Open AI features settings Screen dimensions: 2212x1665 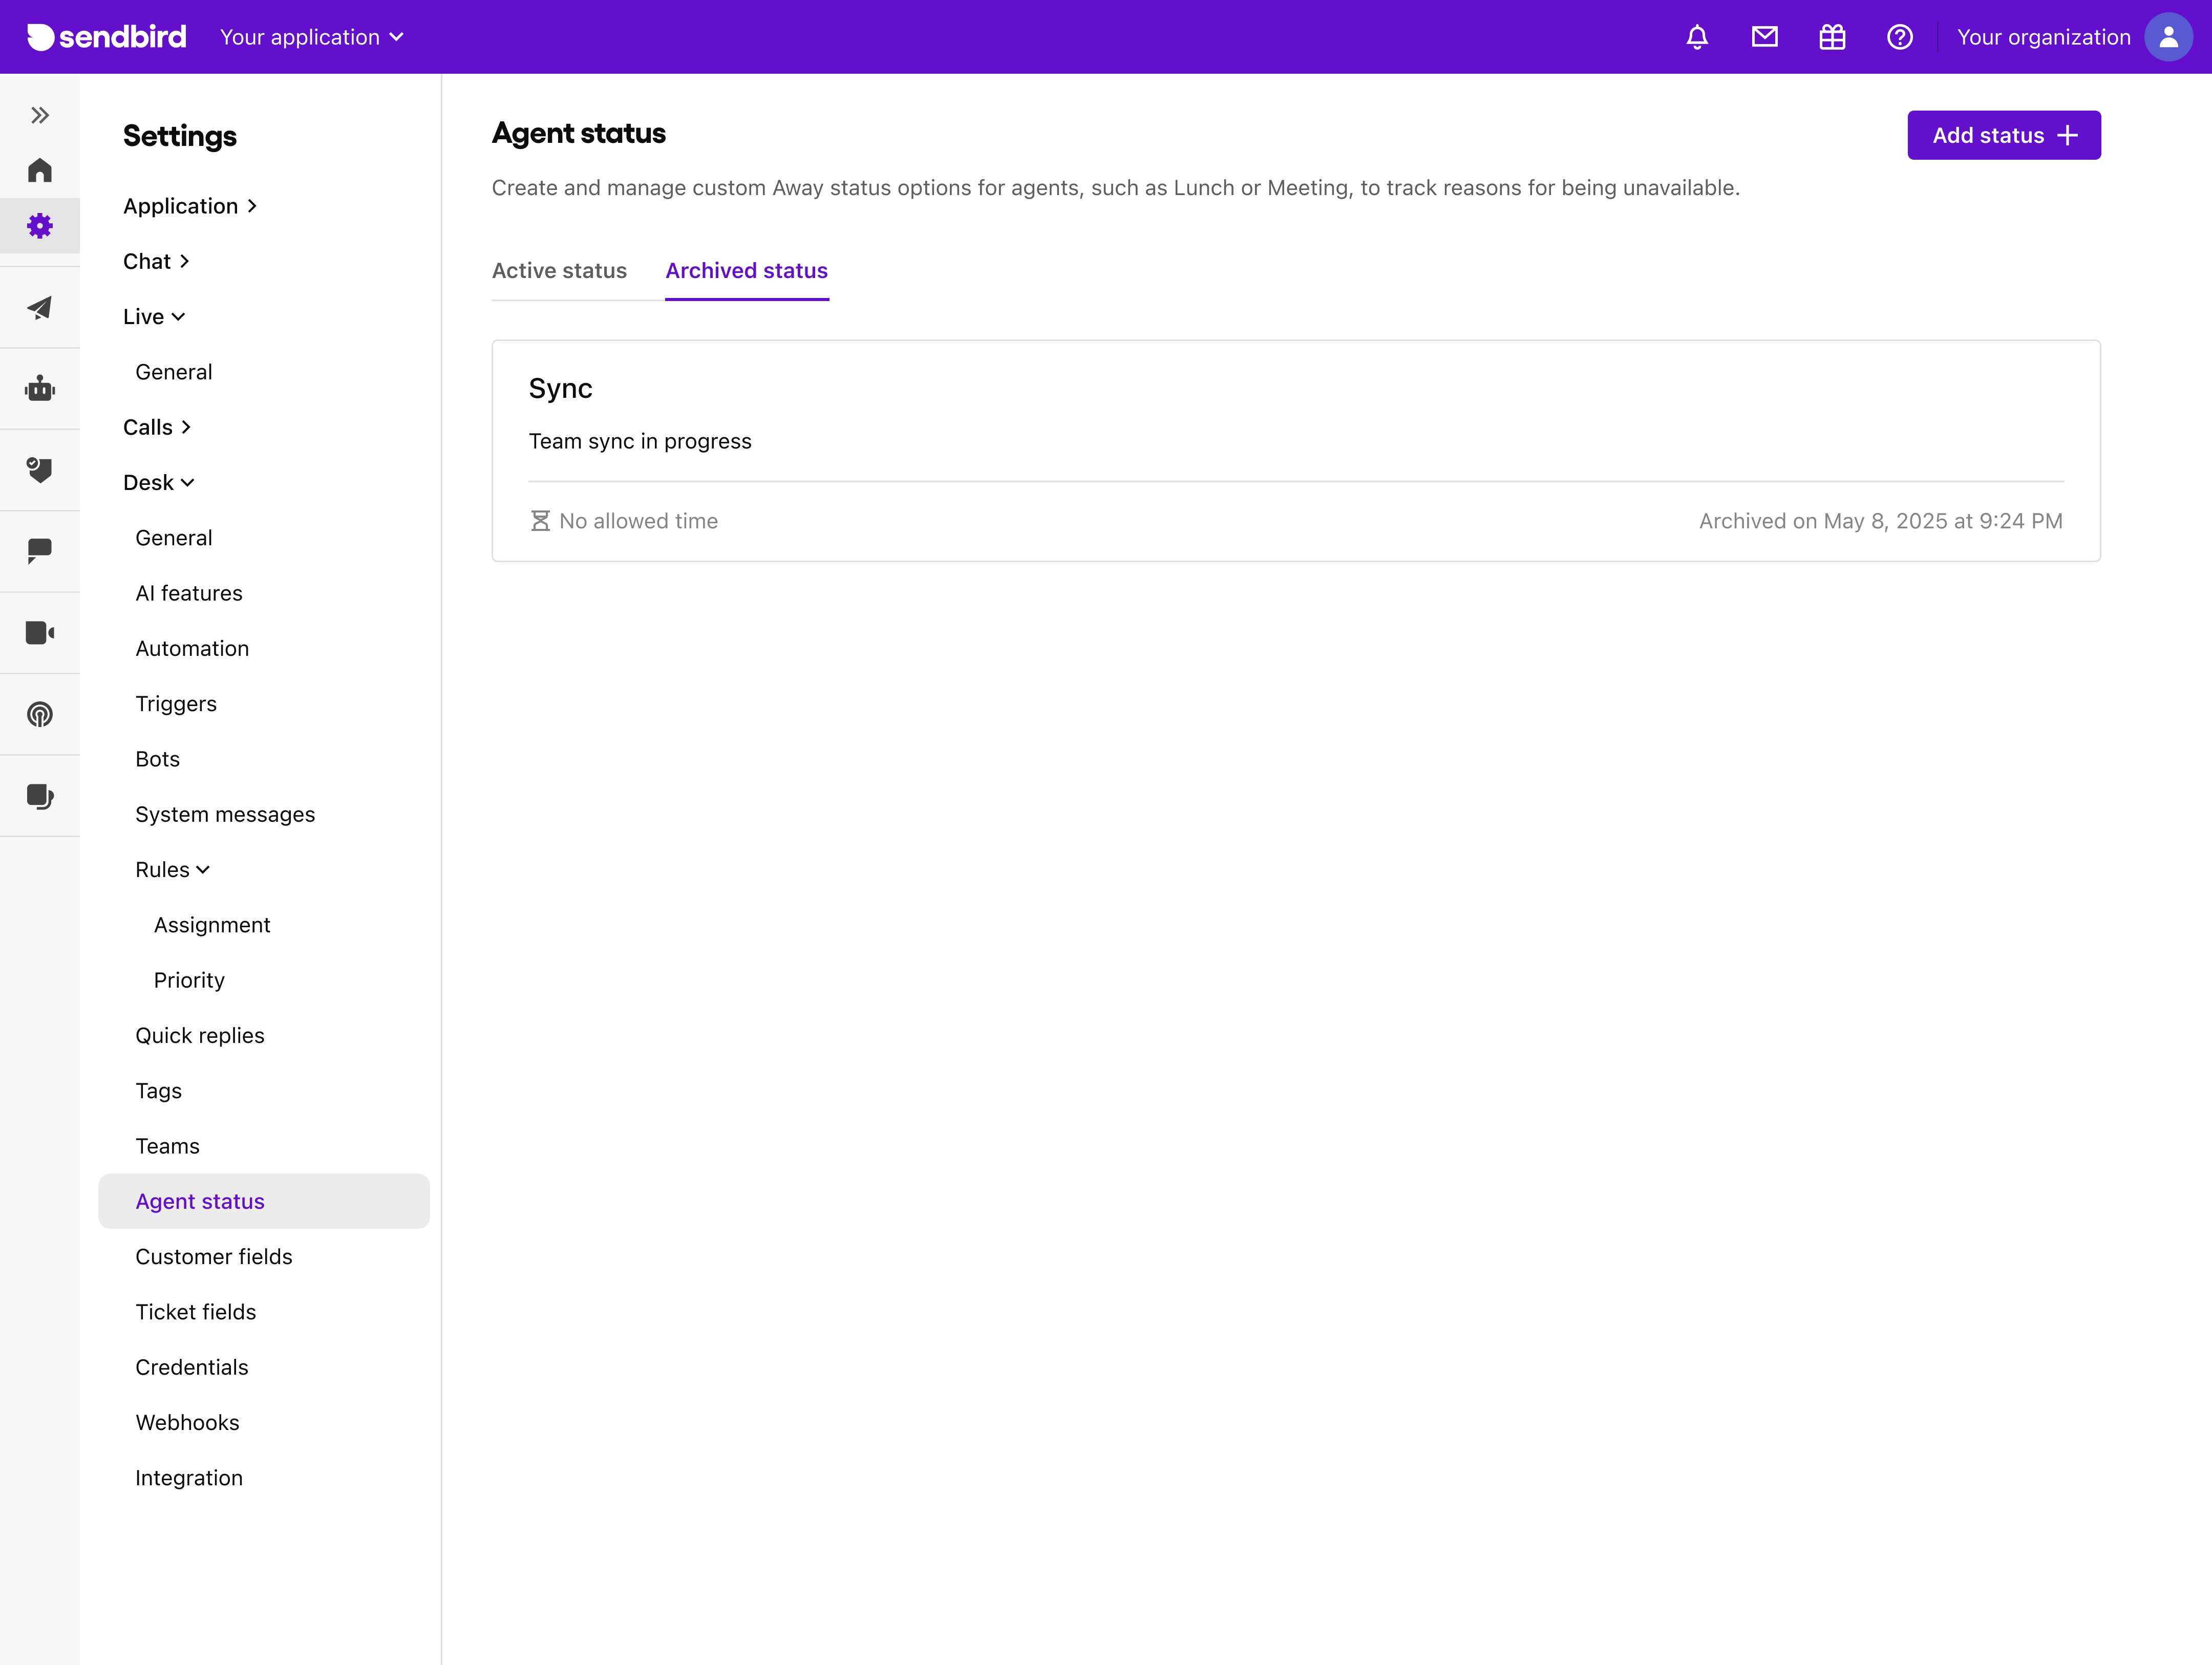coord(189,593)
